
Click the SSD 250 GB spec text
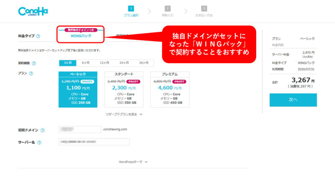coord(81,103)
